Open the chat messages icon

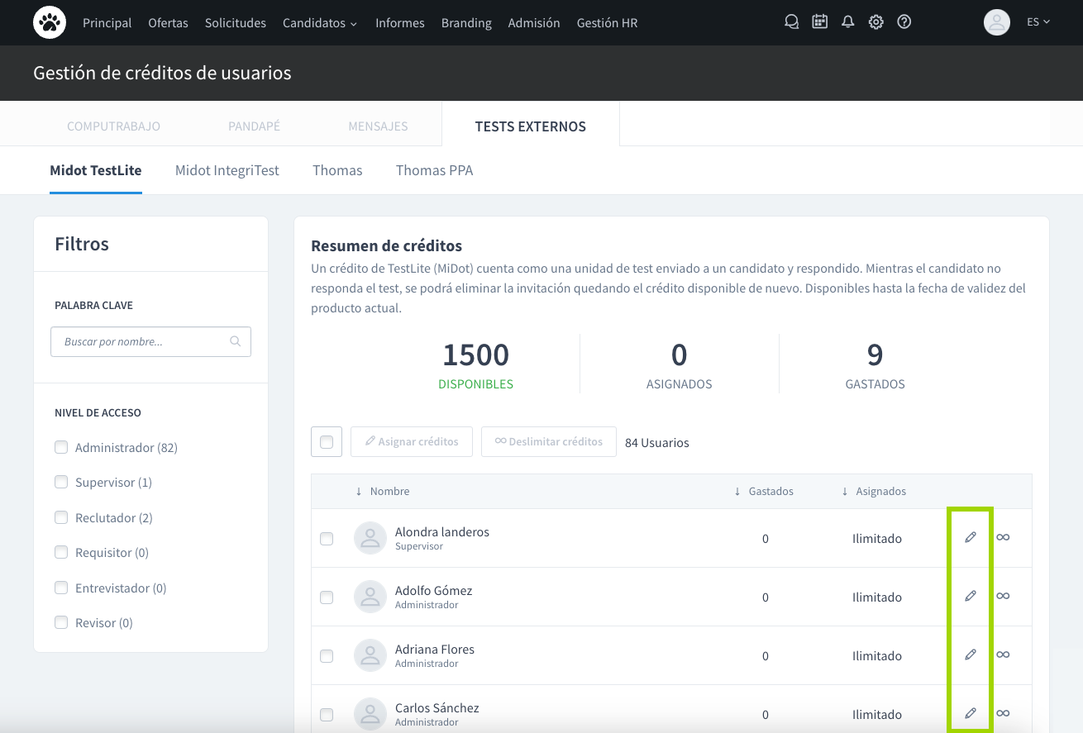click(x=791, y=22)
